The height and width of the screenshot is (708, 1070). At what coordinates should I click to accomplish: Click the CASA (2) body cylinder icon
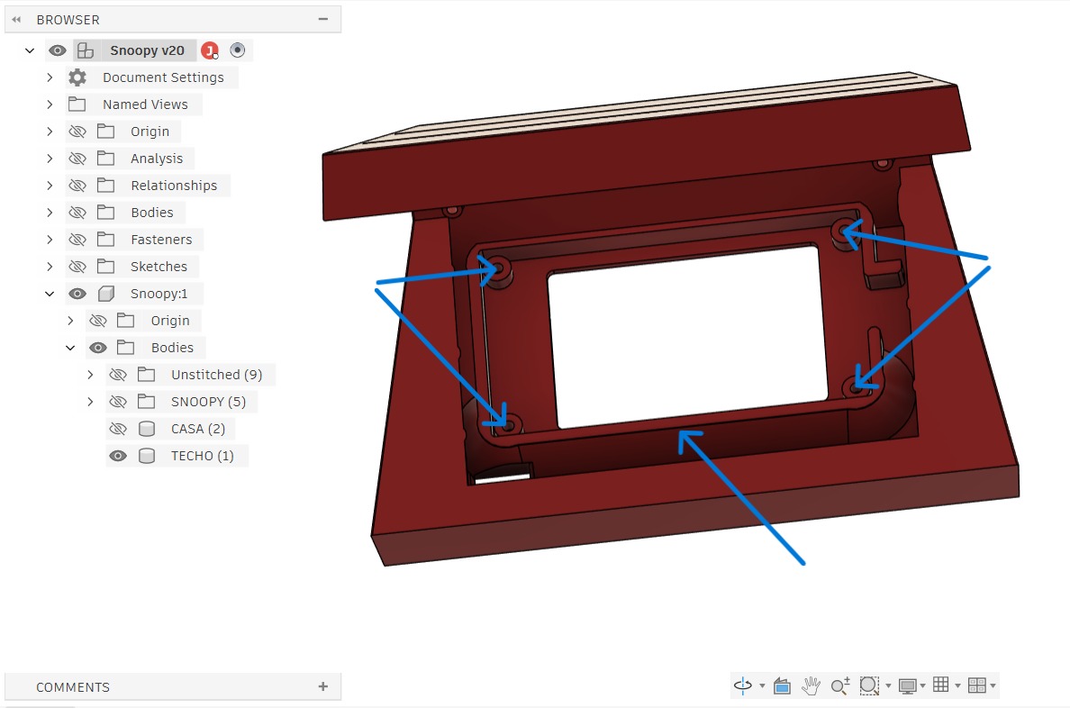(x=146, y=429)
